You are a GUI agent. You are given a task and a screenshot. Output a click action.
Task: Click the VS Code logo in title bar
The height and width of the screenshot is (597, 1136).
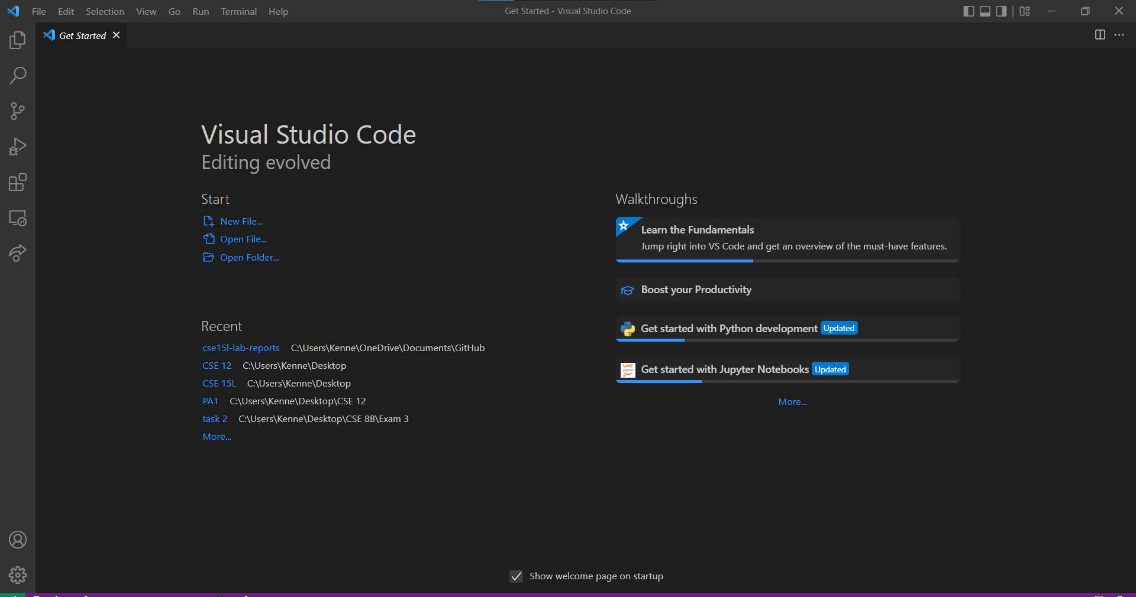point(13,11)
